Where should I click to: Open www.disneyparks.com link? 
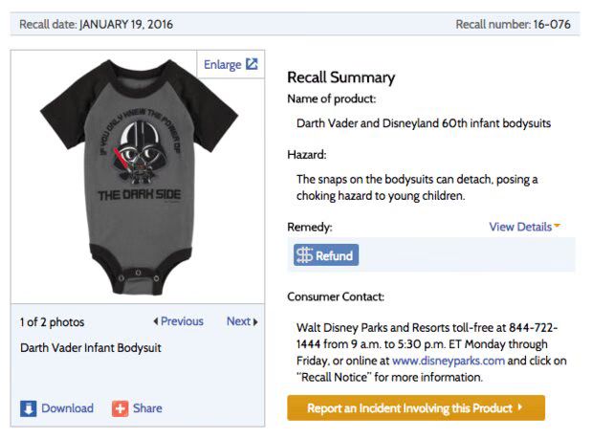tap(449, 361)
